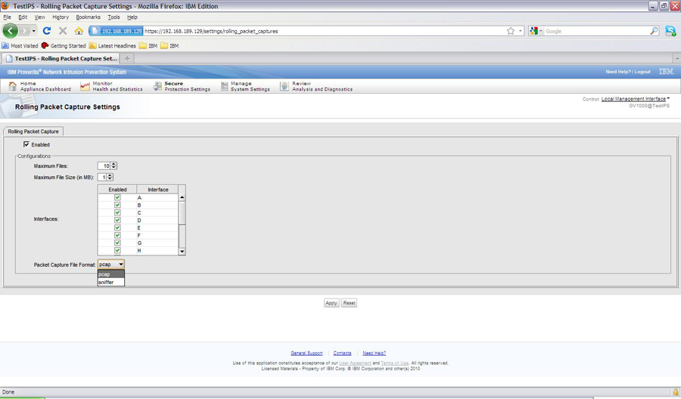Click the Skype icon in toolbar

coord(670,31)
